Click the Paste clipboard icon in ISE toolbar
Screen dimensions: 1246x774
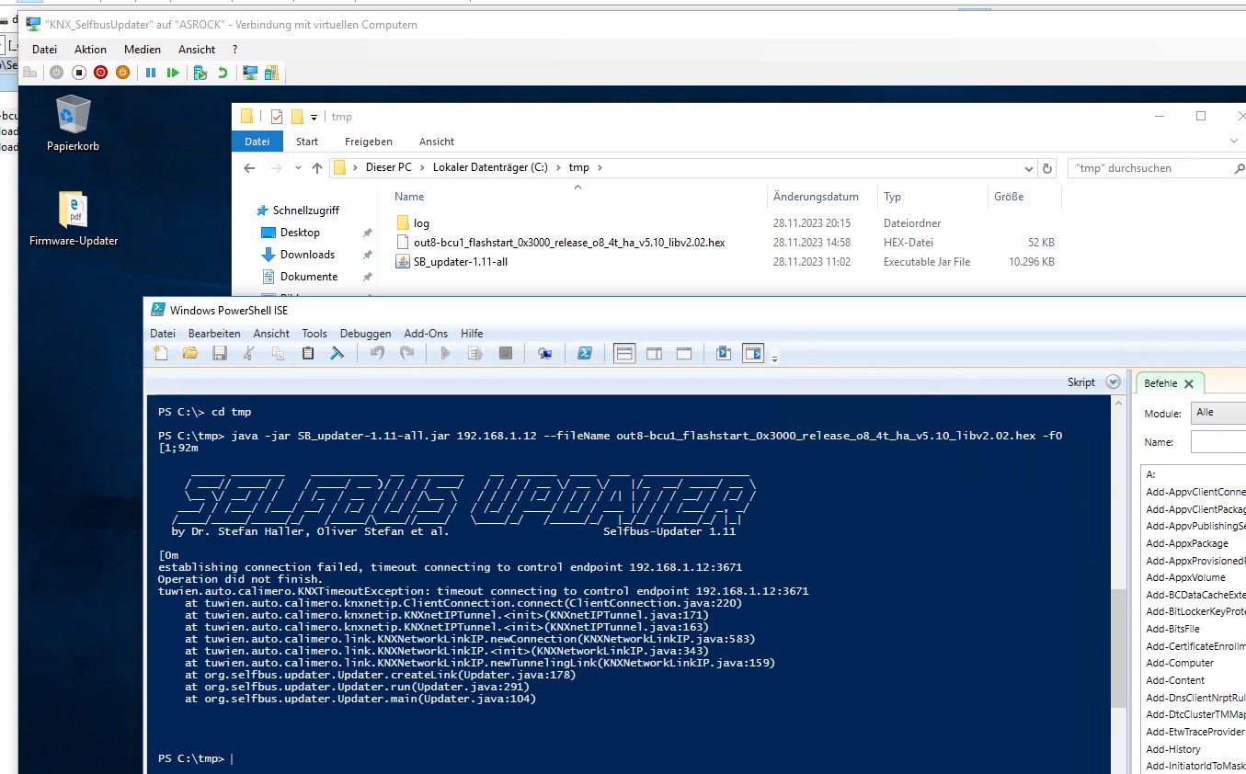click(308, 353)
